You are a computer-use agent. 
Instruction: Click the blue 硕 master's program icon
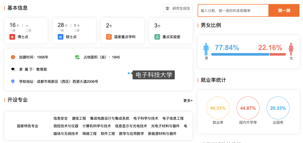click(61, 37)
